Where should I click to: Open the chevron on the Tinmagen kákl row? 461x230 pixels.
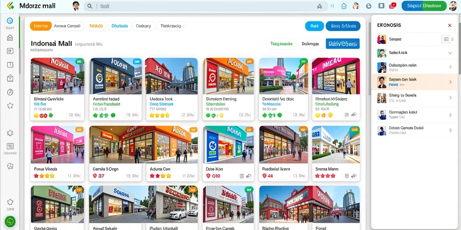click(x=450, y=115)
